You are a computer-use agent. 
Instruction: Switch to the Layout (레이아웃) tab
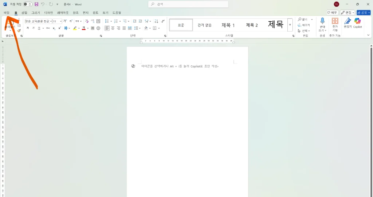tap(63, 13)
